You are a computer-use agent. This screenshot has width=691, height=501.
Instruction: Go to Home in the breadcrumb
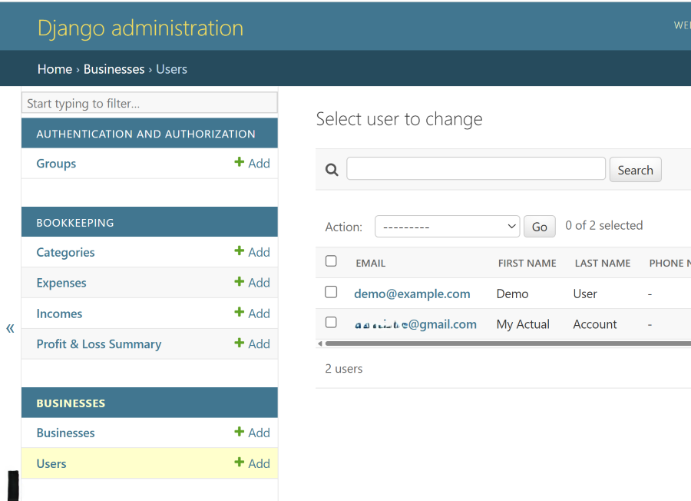[55, 69]
